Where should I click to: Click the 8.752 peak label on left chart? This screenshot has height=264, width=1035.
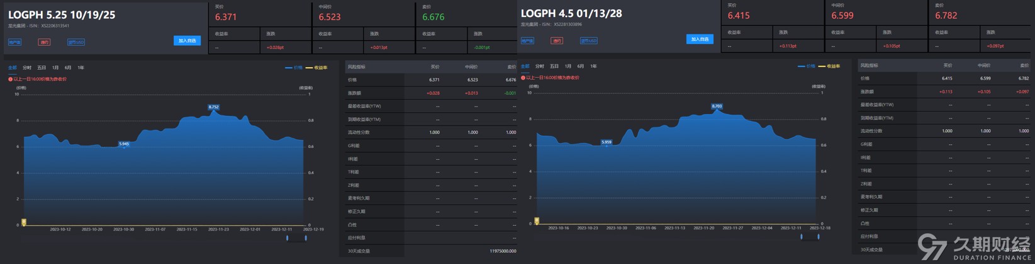pos(213,107)
